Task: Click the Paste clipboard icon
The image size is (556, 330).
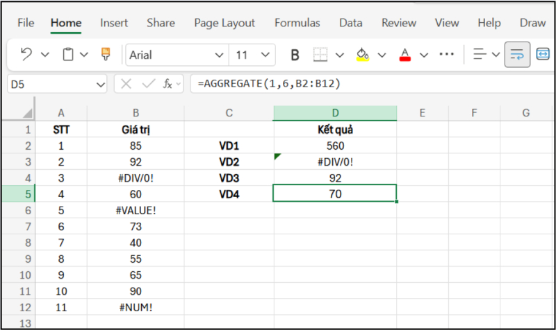Action: coord(68,54)
